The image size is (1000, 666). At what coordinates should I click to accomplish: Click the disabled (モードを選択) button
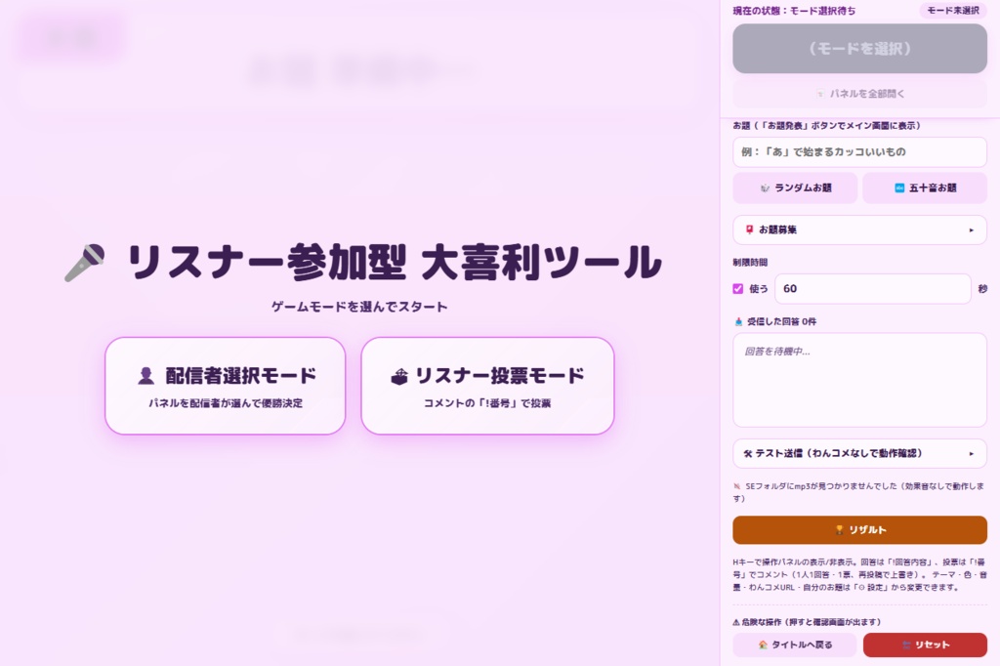[859, 49]
